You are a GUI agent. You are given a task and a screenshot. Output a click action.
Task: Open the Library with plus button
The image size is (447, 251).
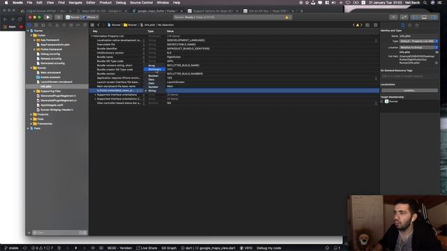tap(394, 17)
